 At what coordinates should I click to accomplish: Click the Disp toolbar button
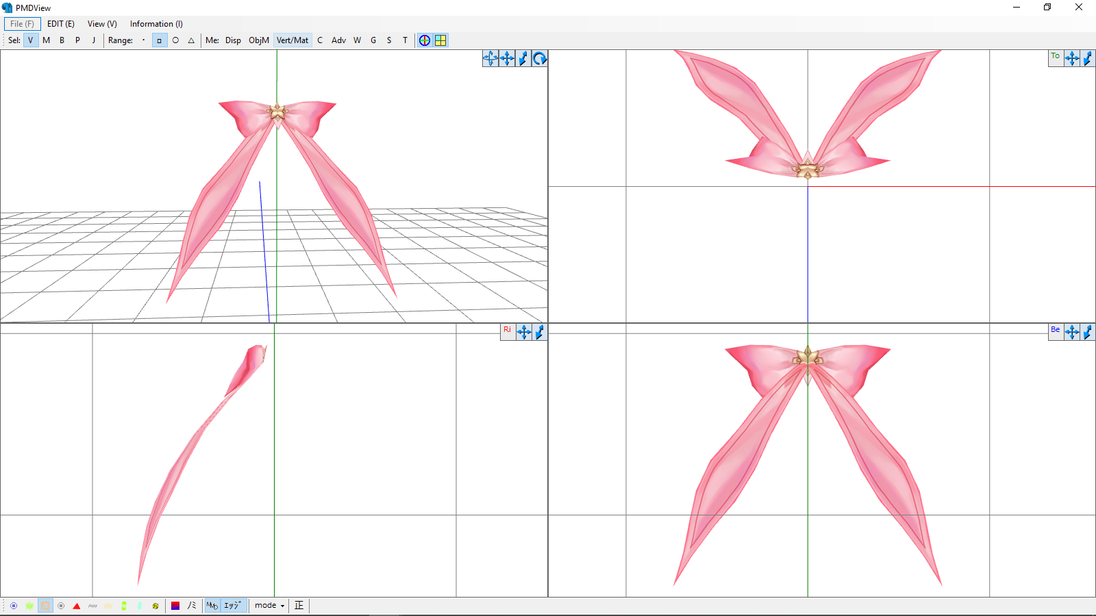click(233, 40)
